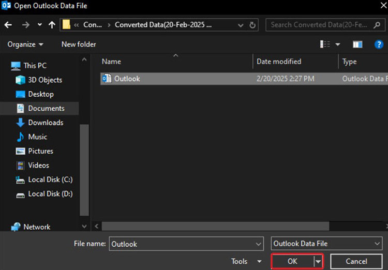Sort files by the Type column
Viewport: 388px width, 270px height.
click(349, 62)
